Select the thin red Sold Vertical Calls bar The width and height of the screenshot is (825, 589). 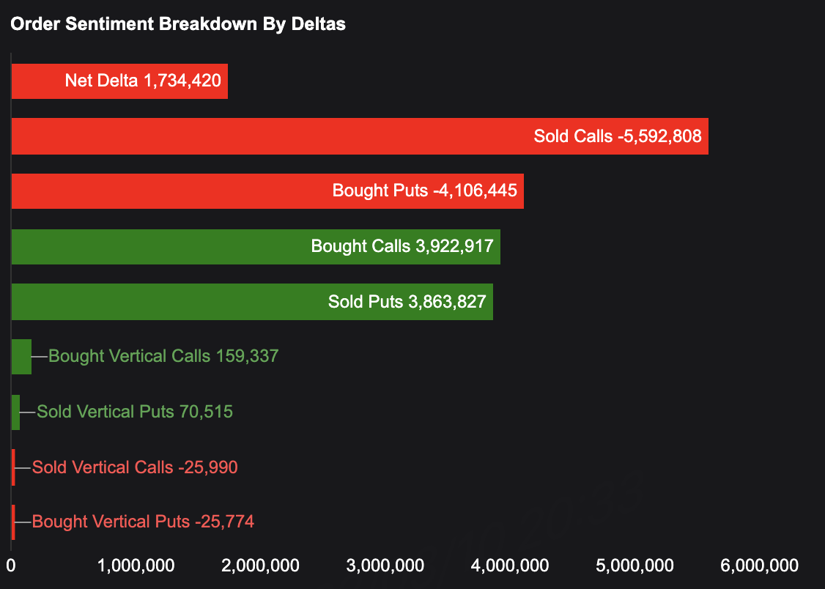tap(13, 467)
